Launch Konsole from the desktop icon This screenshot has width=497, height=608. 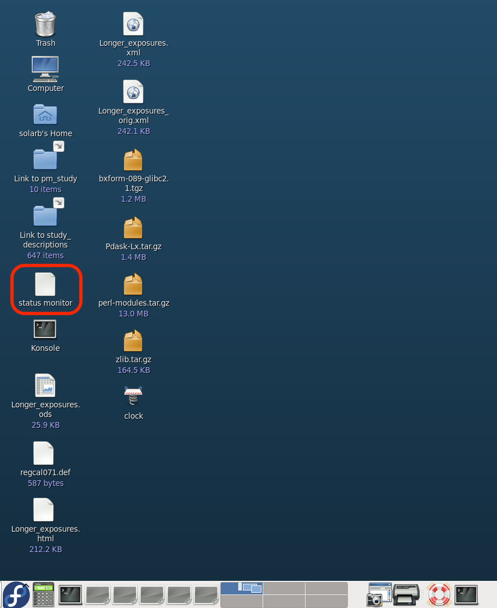click(45, 329)
